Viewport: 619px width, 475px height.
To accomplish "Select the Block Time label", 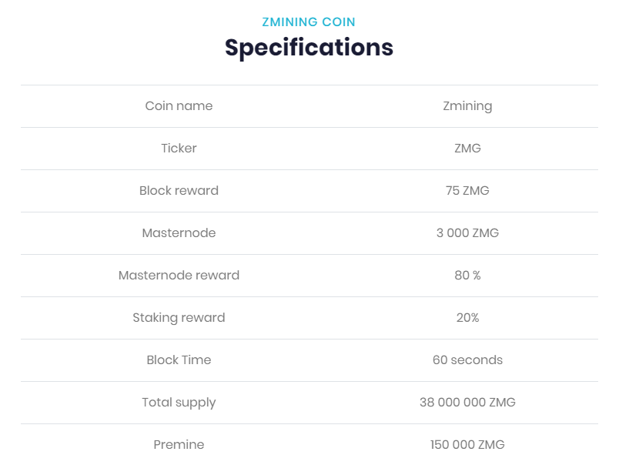I will click(x=179, y=360).
